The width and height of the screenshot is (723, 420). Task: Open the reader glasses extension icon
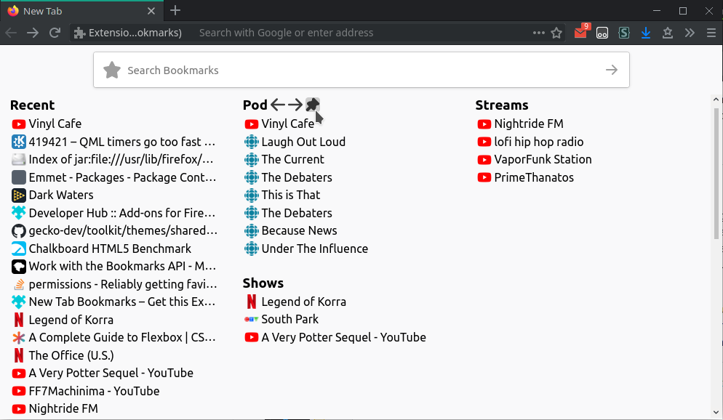[x=602, y=33]
